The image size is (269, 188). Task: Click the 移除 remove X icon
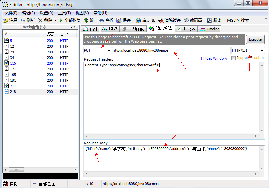click(x=40, y=20)
